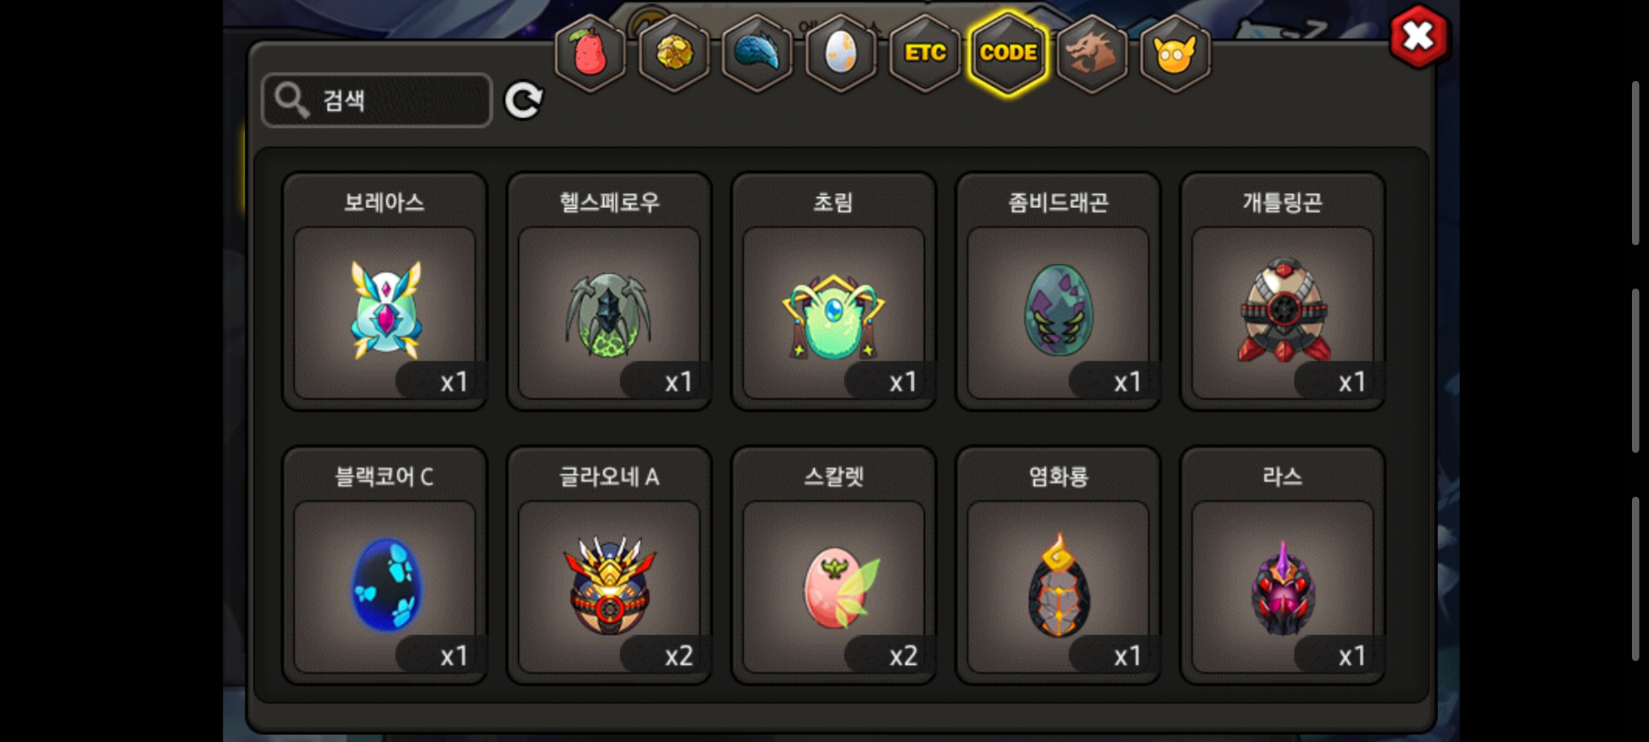1649x742 pixels.
Task: Choose the 헬스페로우 egg item
Action: click(609, 291)
